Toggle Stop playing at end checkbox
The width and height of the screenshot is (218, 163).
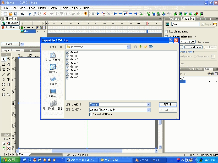point(166,31)
